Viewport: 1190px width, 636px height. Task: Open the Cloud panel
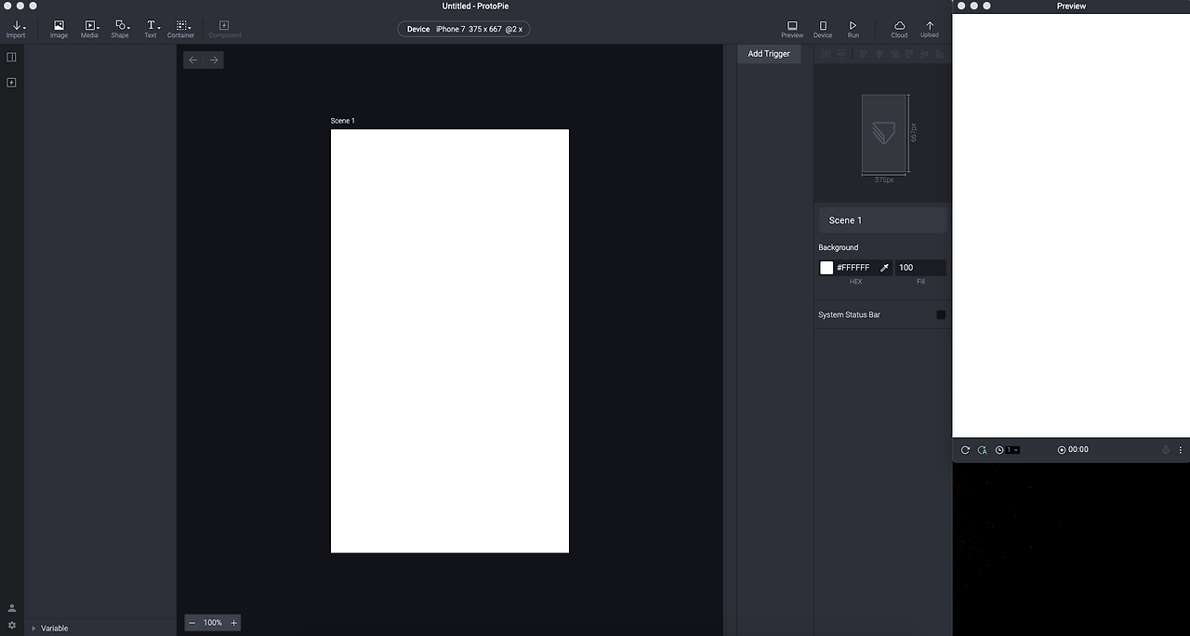899,29
